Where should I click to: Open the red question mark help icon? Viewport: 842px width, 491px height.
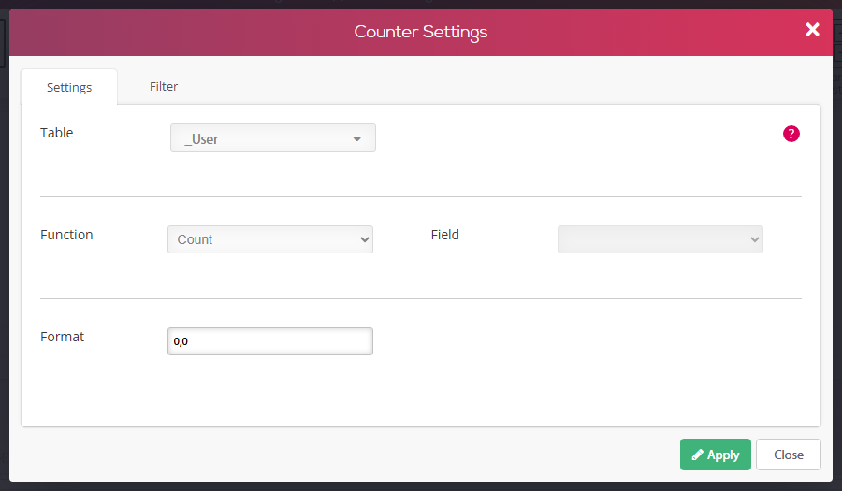(x=791, y=134)
